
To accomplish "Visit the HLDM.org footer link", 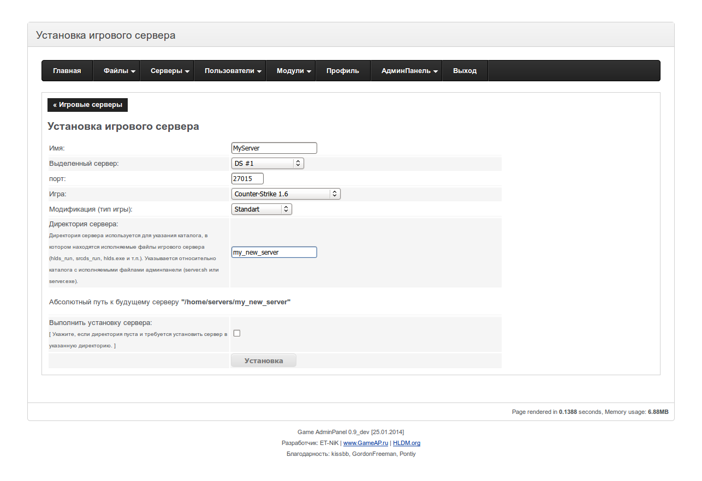I will pos(407,443).
